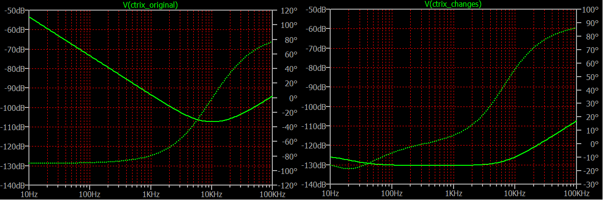This screenshot has height=200, width=603.
Task: Click -90dB magnitude label in ctrix_original plot
Action: tap(15, 88)
